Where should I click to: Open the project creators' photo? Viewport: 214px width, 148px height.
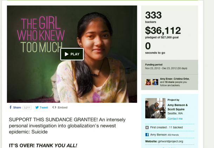pos(155,108)
